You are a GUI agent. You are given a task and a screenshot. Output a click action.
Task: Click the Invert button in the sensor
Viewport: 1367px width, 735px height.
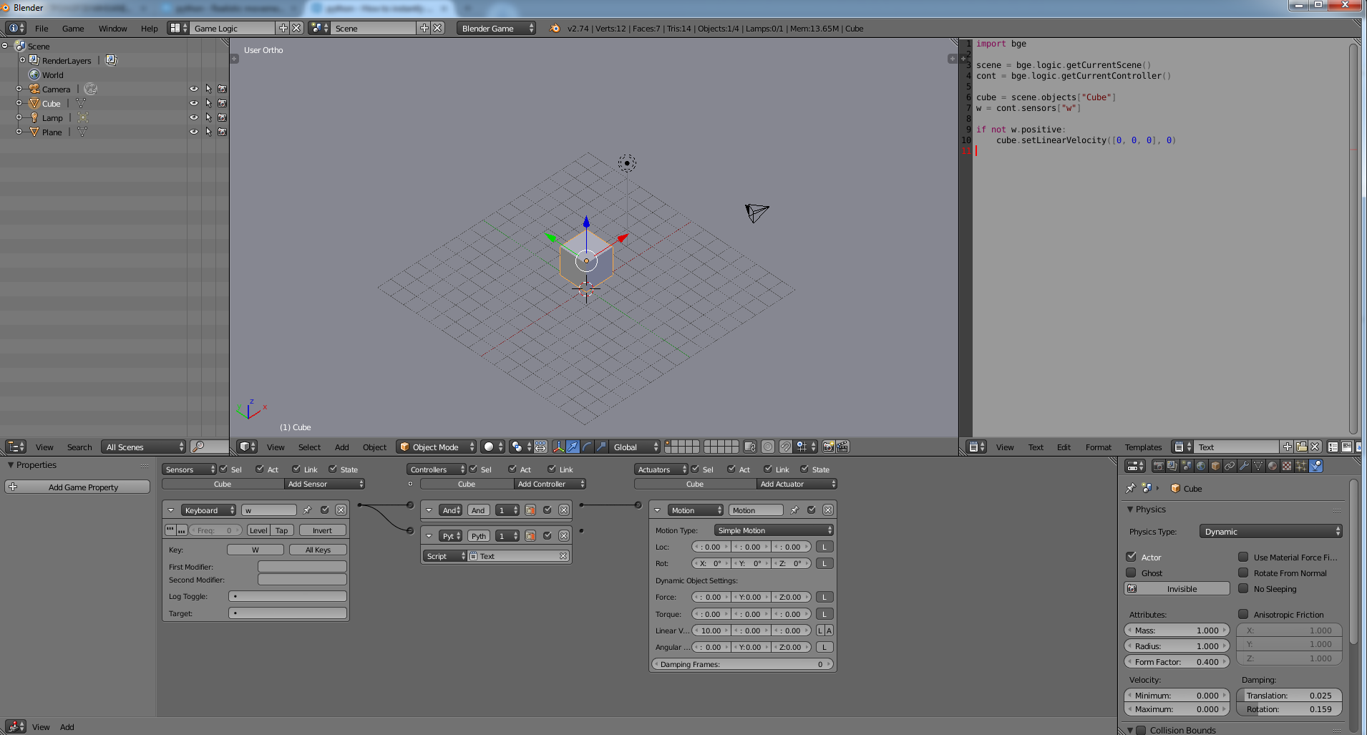322,530
